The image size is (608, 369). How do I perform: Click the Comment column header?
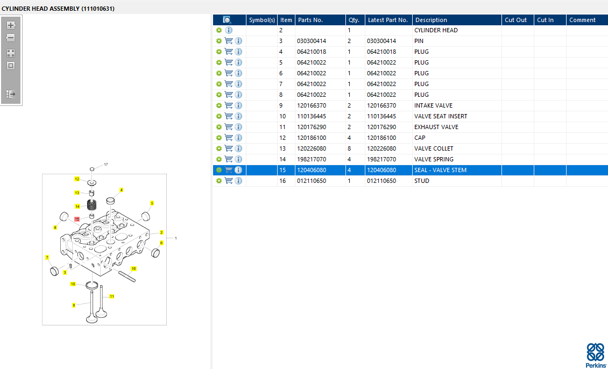click(x=587, y=20)
